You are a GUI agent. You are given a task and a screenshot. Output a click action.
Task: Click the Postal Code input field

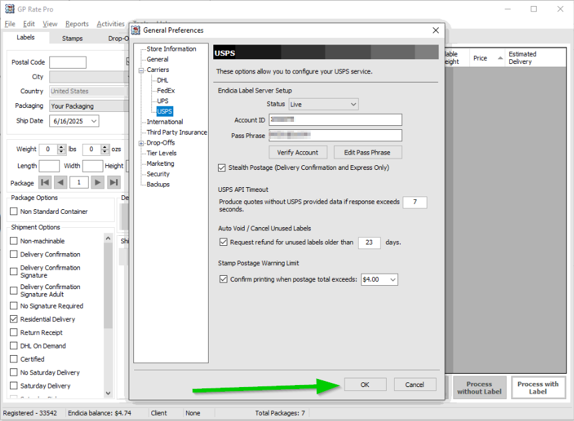click(x=68, y=62)
